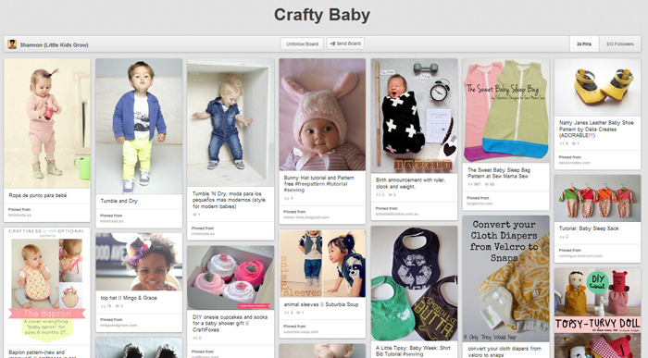
Task: Open the Ropa de punto para bebé pin
Action: click(x=47, y=123)
